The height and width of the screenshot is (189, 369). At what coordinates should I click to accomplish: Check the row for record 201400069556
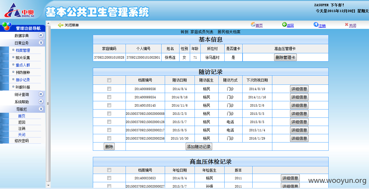tap(109, 89)
